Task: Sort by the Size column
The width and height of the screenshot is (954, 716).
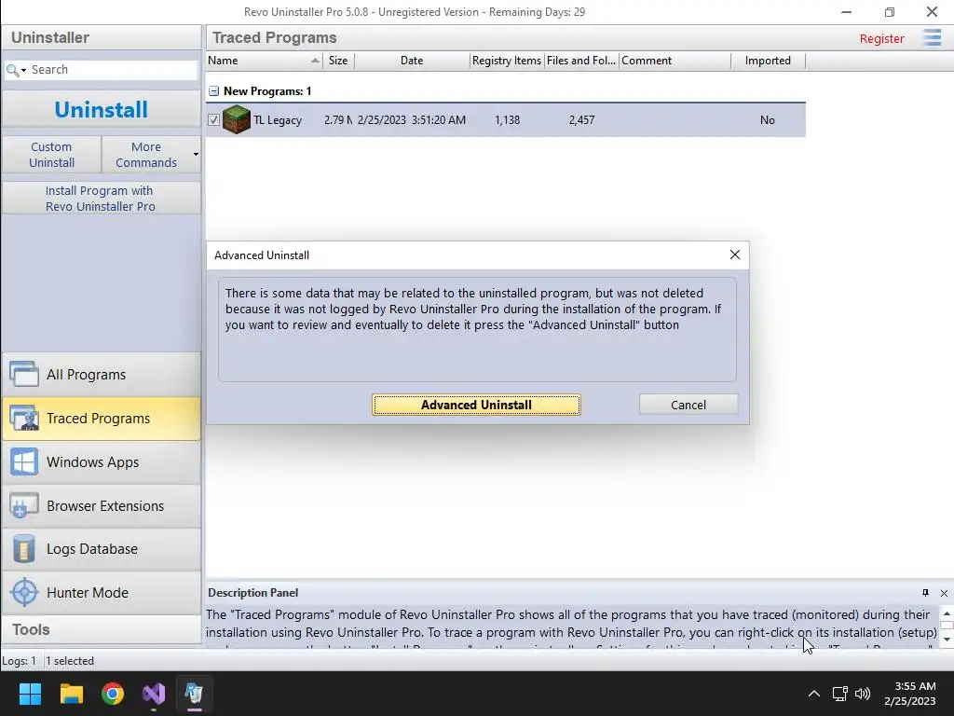Action: point(338,61)
